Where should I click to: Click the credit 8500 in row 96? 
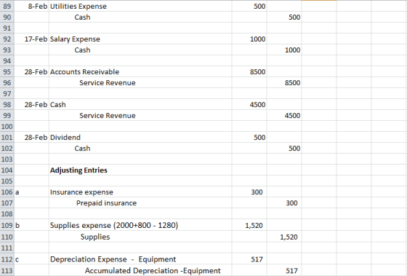(284, 82)
